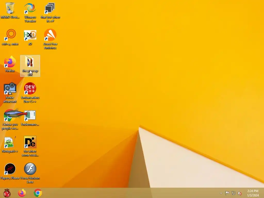Open the Action Center flag icon
264x198 pixels.
coord(227,193)
